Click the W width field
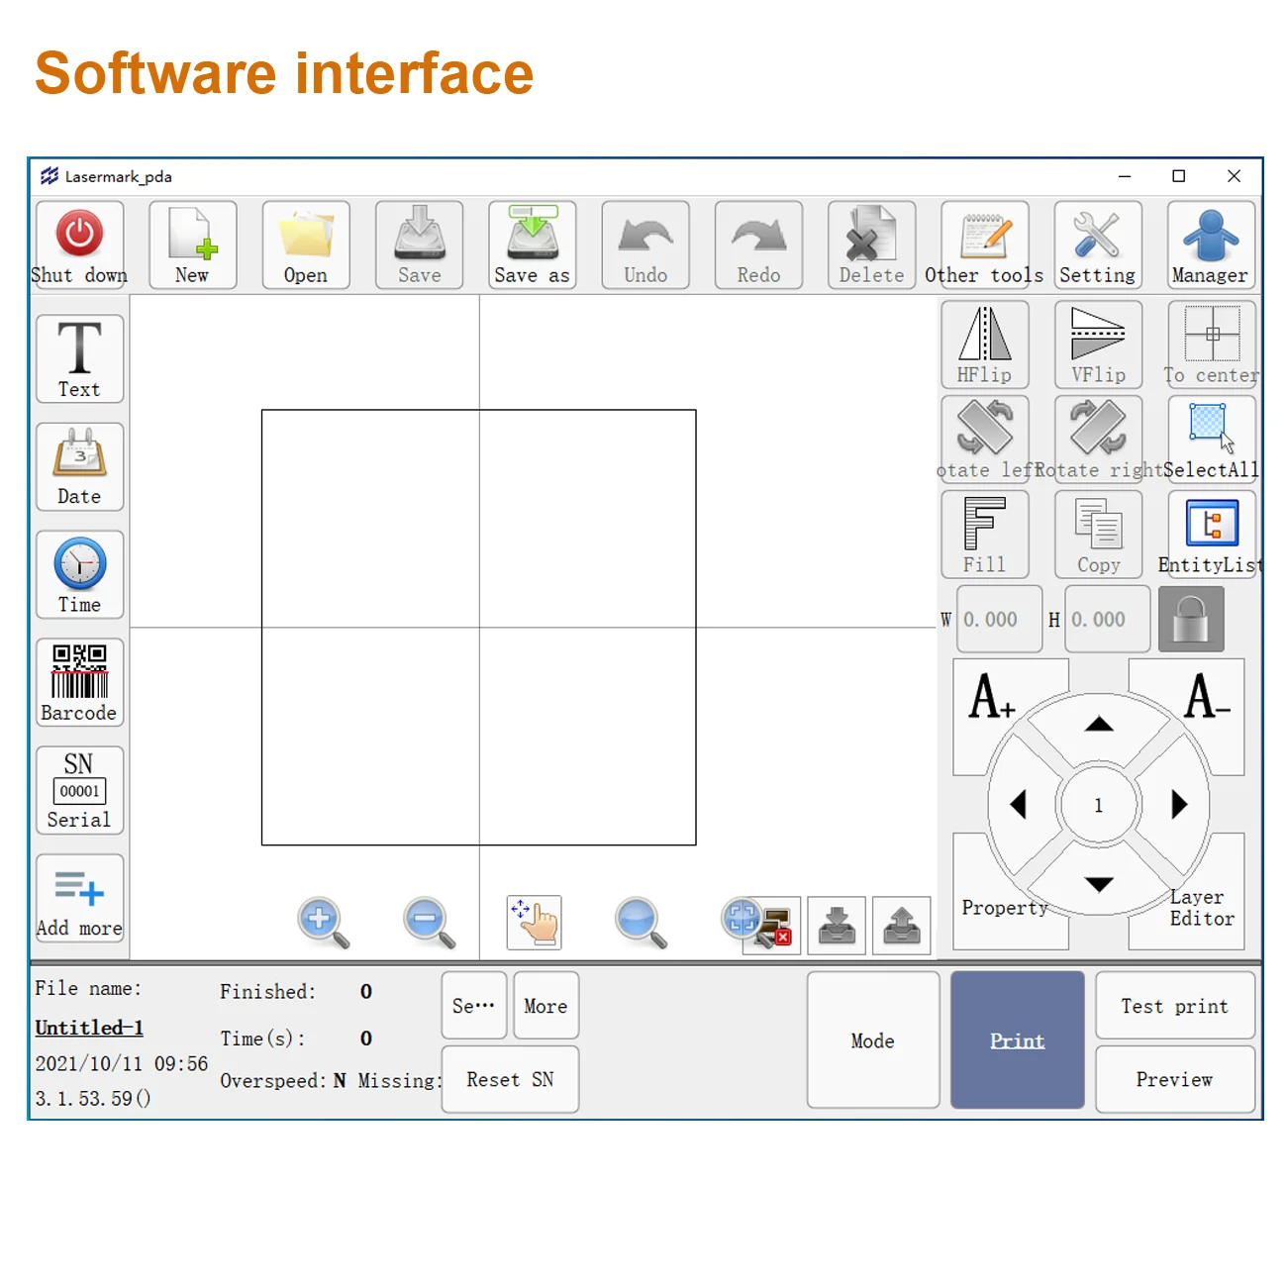The image size is (1287, 1287). [x=999, y=620]
